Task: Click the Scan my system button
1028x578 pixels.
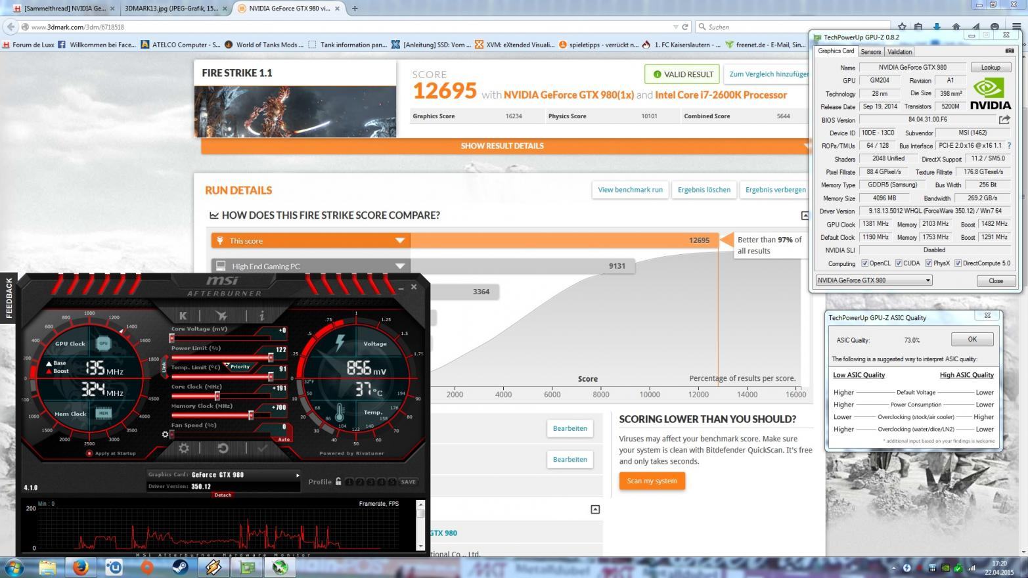Action: point(652,481)
